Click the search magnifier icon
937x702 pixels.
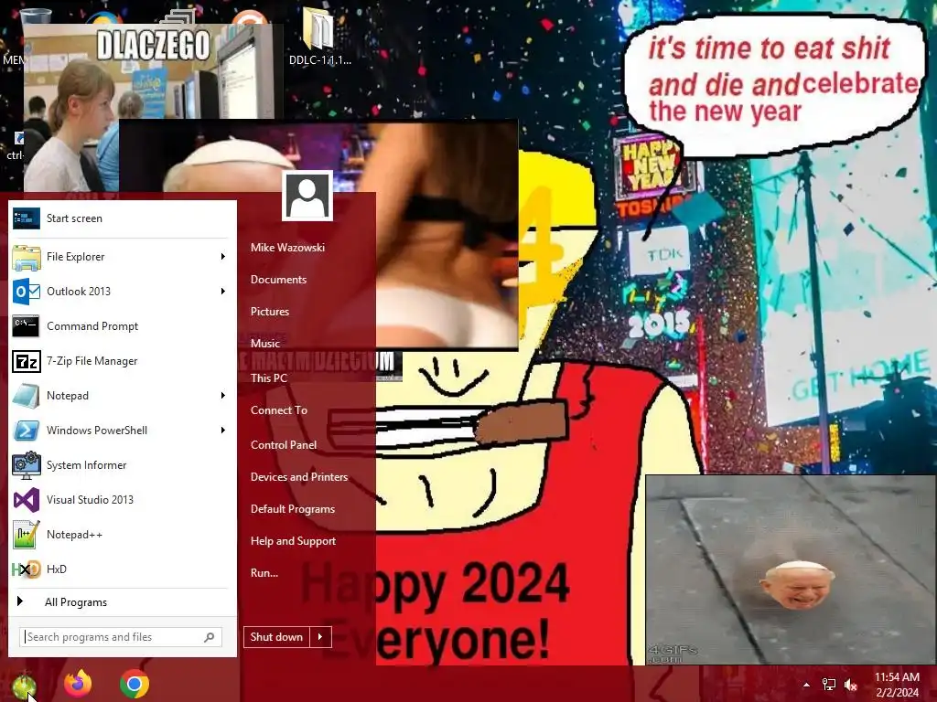[x=210, y=637]
